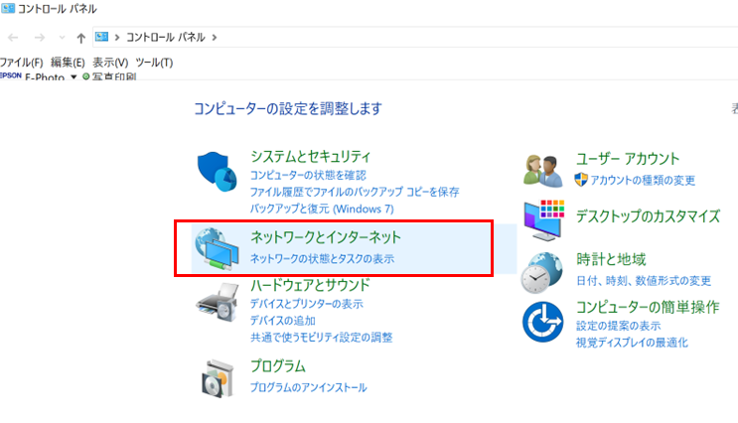Screen dimensions: 738x423
Task: Open the 表示(V) menu
Action: (x=110, y=63)
